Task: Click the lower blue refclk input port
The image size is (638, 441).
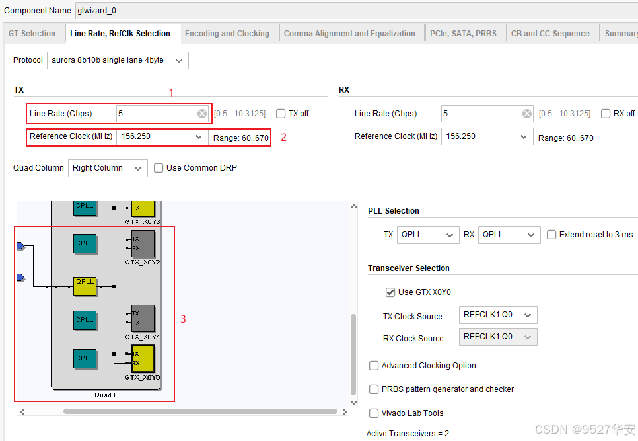Action: click(x=21, y=278)
